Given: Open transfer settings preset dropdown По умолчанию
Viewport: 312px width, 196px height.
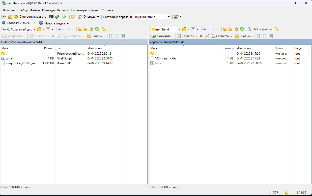Looking at the screenshot, I should [152, 17].
